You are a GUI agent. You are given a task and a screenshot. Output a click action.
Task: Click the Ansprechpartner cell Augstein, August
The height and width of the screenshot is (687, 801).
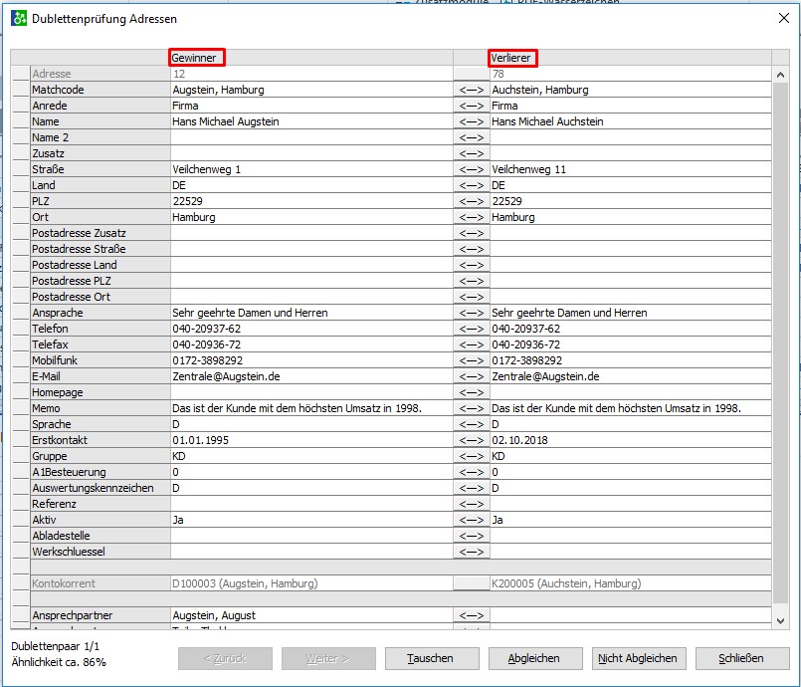311,615
